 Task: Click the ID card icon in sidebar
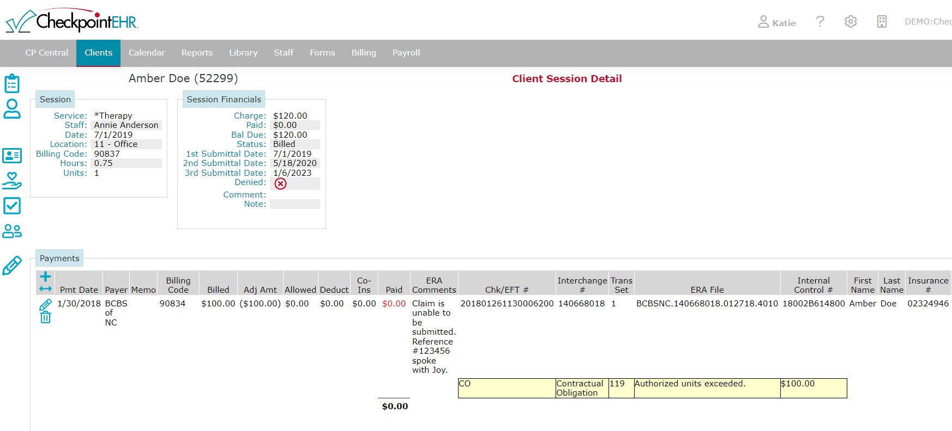(12, 156)
